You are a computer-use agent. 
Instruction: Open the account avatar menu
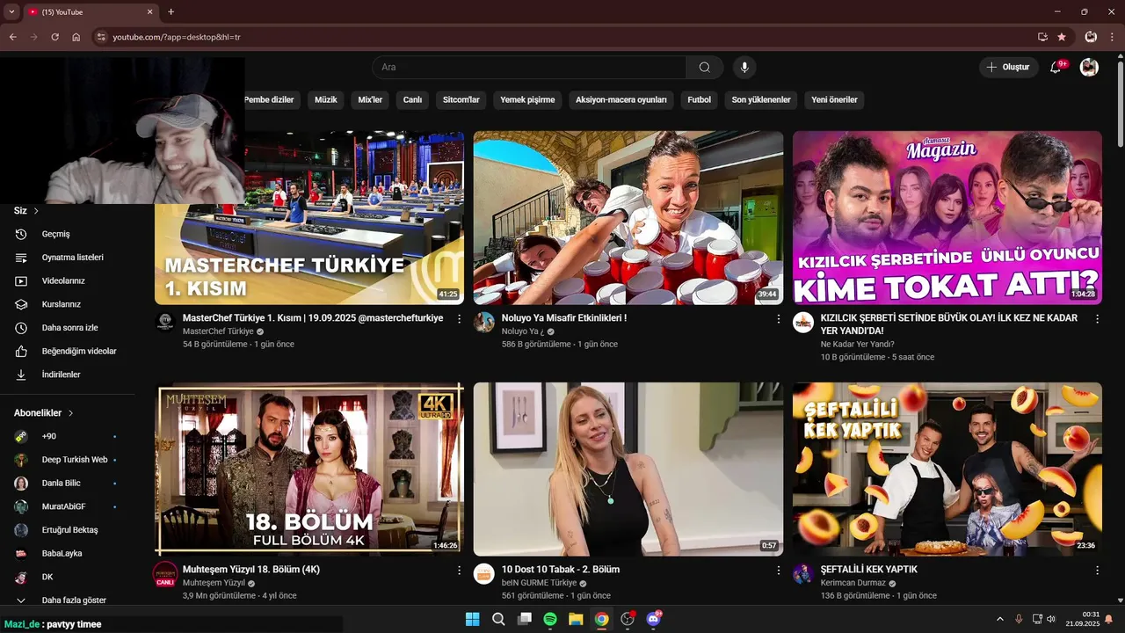pos(1089,67)
